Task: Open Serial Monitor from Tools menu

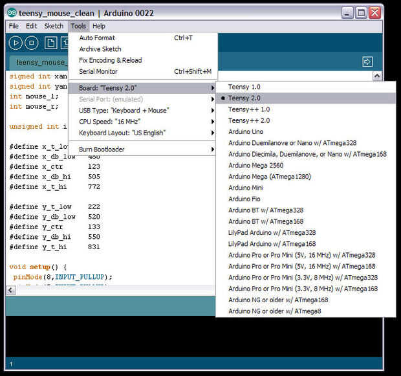Action: coord(143,72)
